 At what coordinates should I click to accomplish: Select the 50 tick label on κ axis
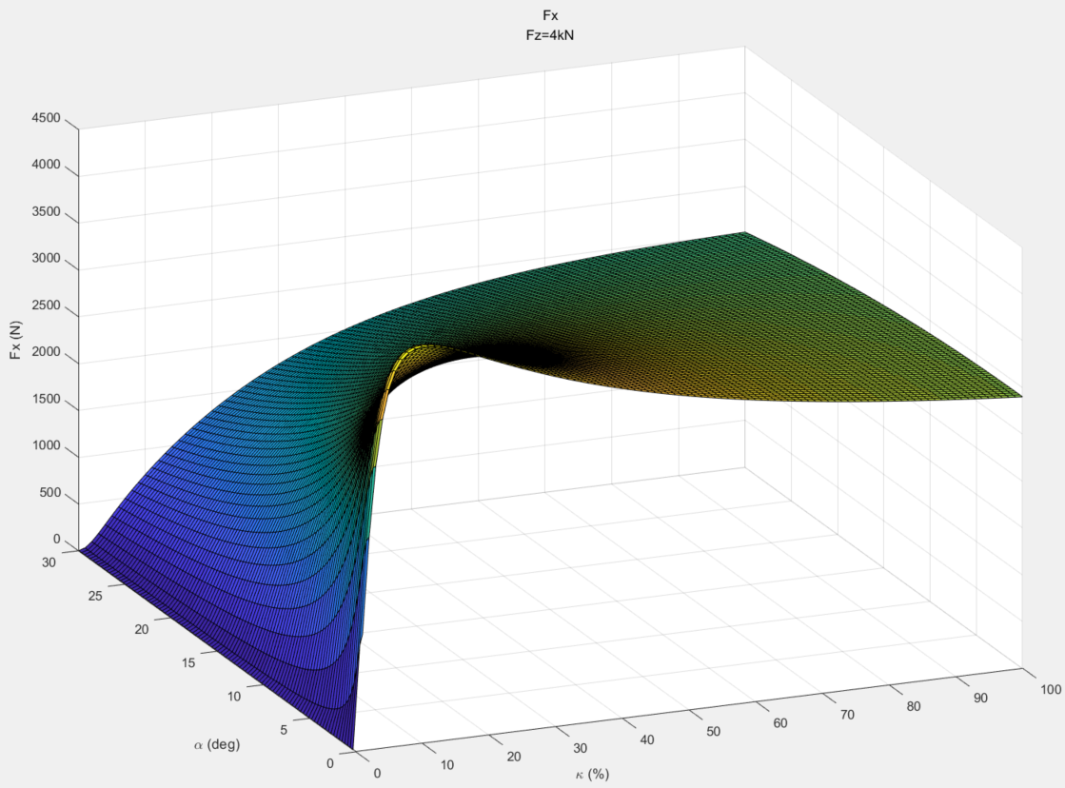[713, 732]
